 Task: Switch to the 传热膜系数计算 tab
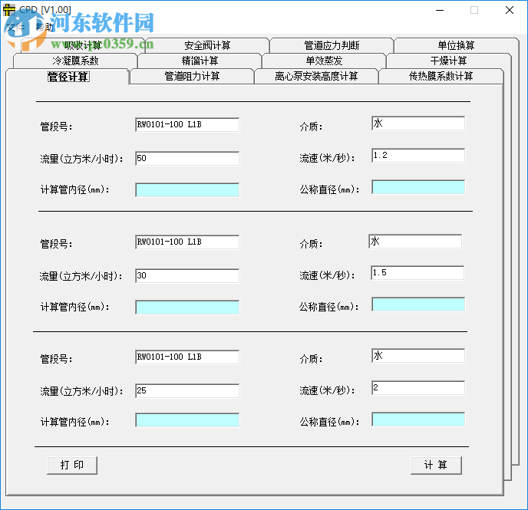point(441,77)
